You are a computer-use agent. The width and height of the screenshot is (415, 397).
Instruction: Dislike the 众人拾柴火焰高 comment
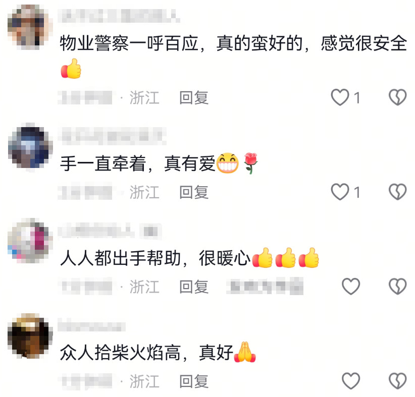pyautogui.click(x=397, y=381)
